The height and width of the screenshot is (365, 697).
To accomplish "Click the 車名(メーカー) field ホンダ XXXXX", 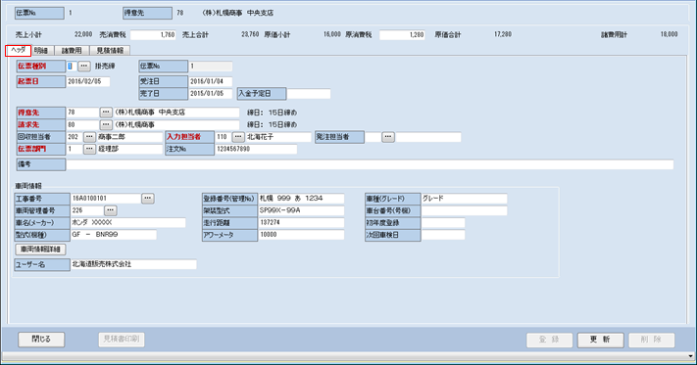I will [x=128, y=223].
